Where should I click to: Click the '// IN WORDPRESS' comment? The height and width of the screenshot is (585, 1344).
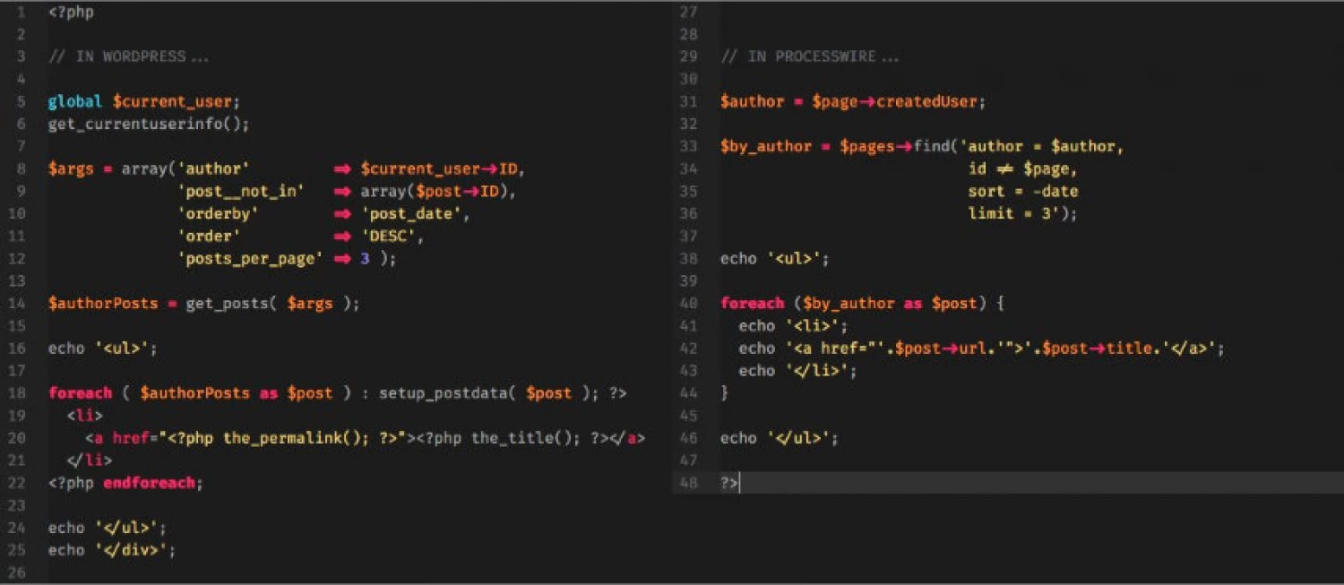pyautogui.click(x=129, y=57)
